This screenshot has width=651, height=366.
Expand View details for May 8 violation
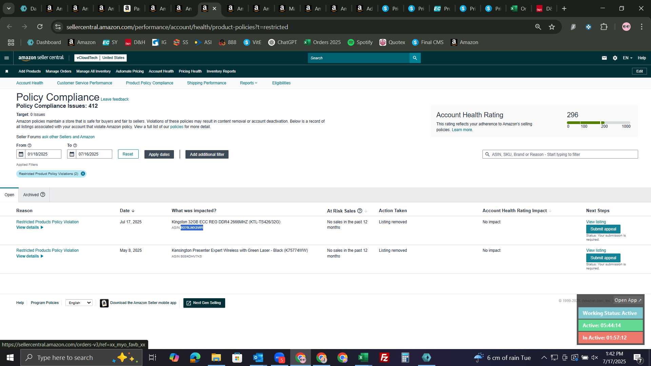tap(30, 256)
